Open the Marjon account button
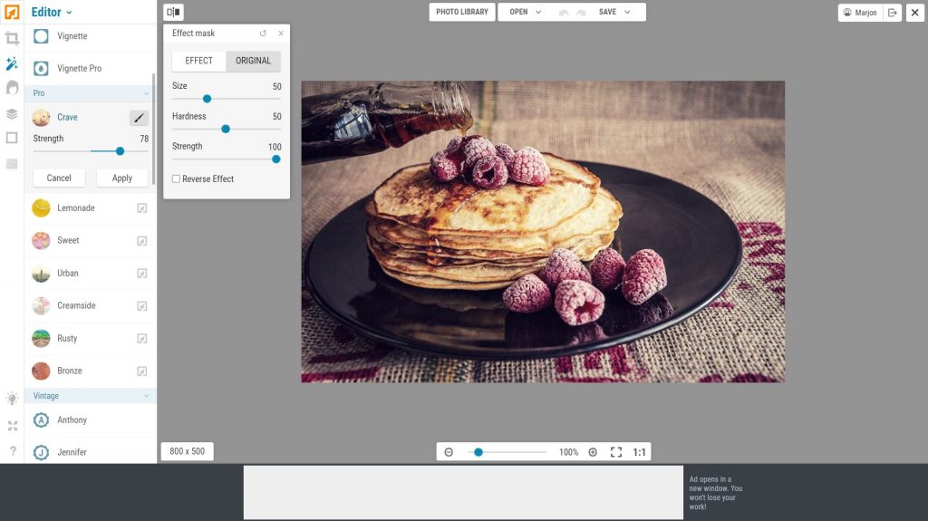This screenshot has width=928, height=521. (861, 13)
